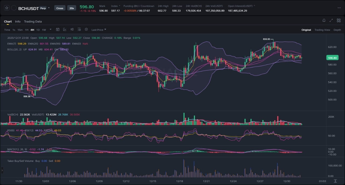345x185 pixels.
Task: Add BCHUSDT to favorites with star icon
Action: coord(7,8)
